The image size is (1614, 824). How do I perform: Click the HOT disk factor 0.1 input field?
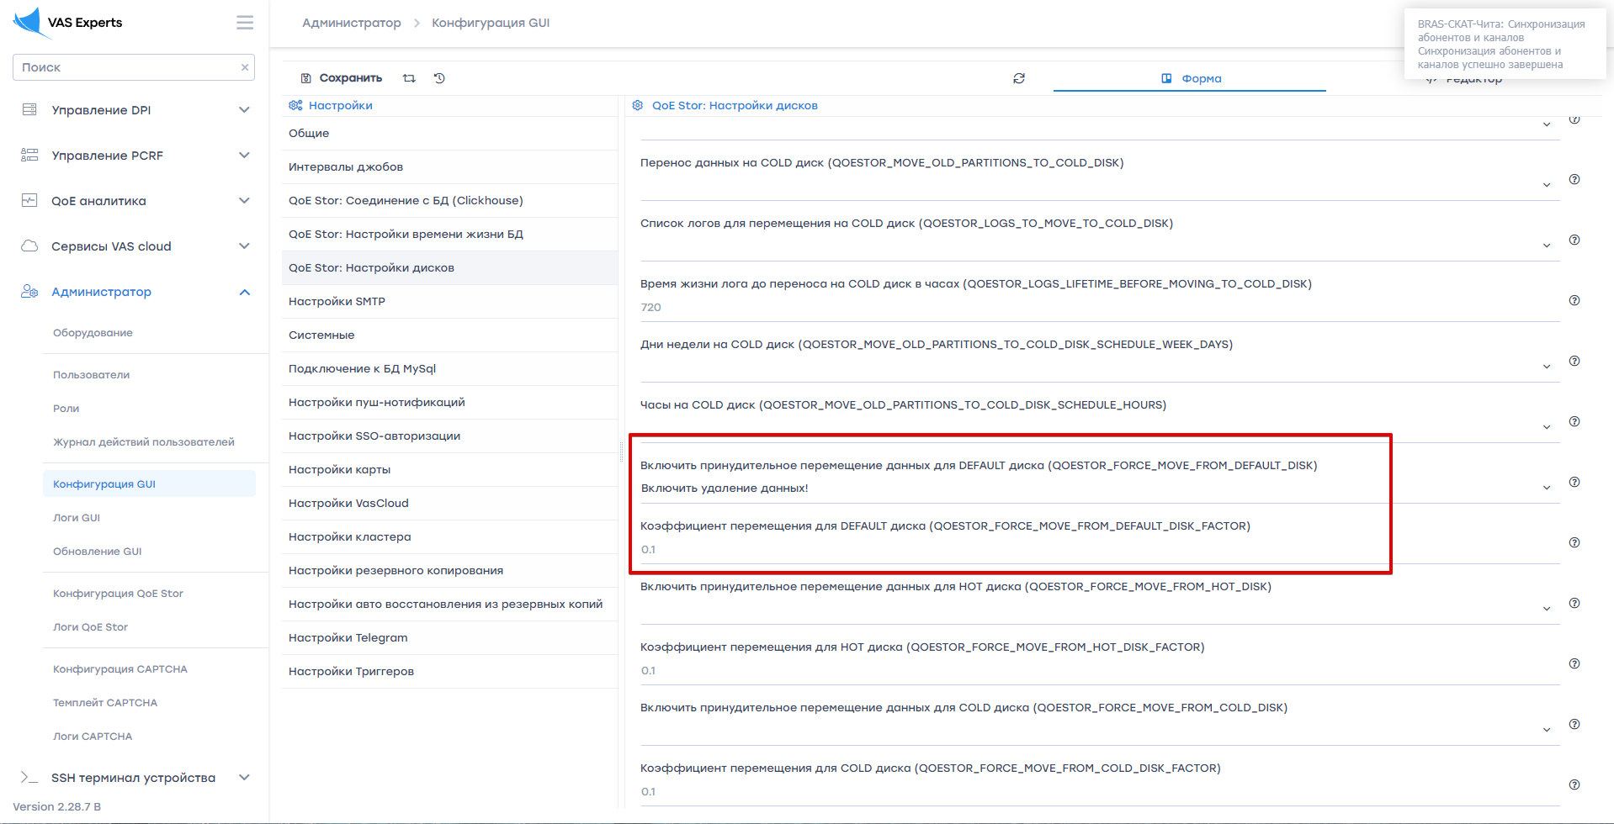(x=1094, y=670)
